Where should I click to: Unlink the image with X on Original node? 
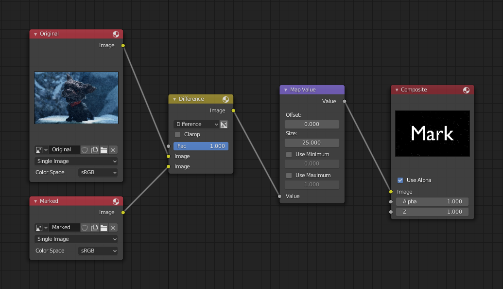(x=113, y=150)
